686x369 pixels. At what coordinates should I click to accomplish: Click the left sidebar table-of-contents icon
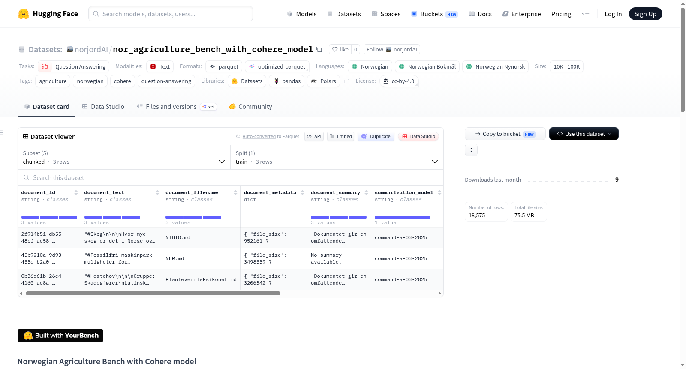tap(2, 132)
